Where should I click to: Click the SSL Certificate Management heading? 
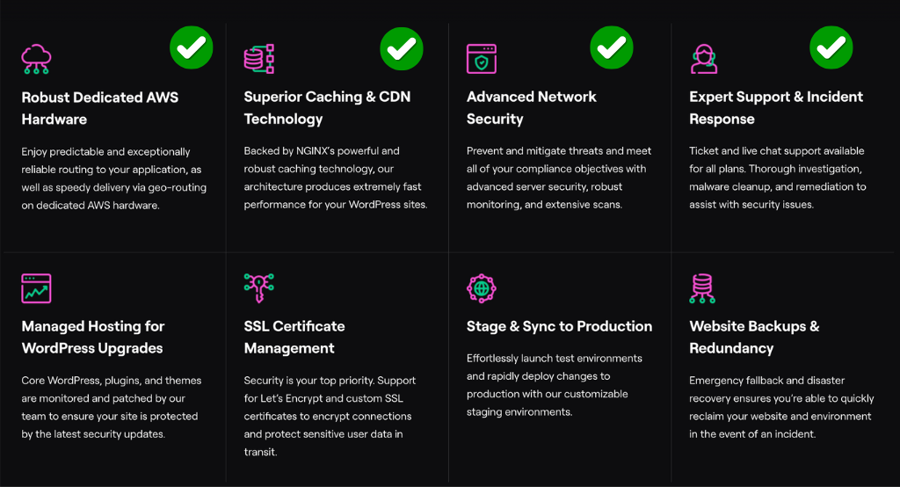coord(294,338)
